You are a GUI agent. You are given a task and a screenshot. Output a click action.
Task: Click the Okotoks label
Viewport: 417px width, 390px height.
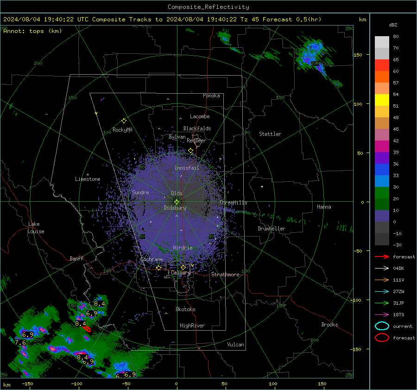[x=185, y=309]
